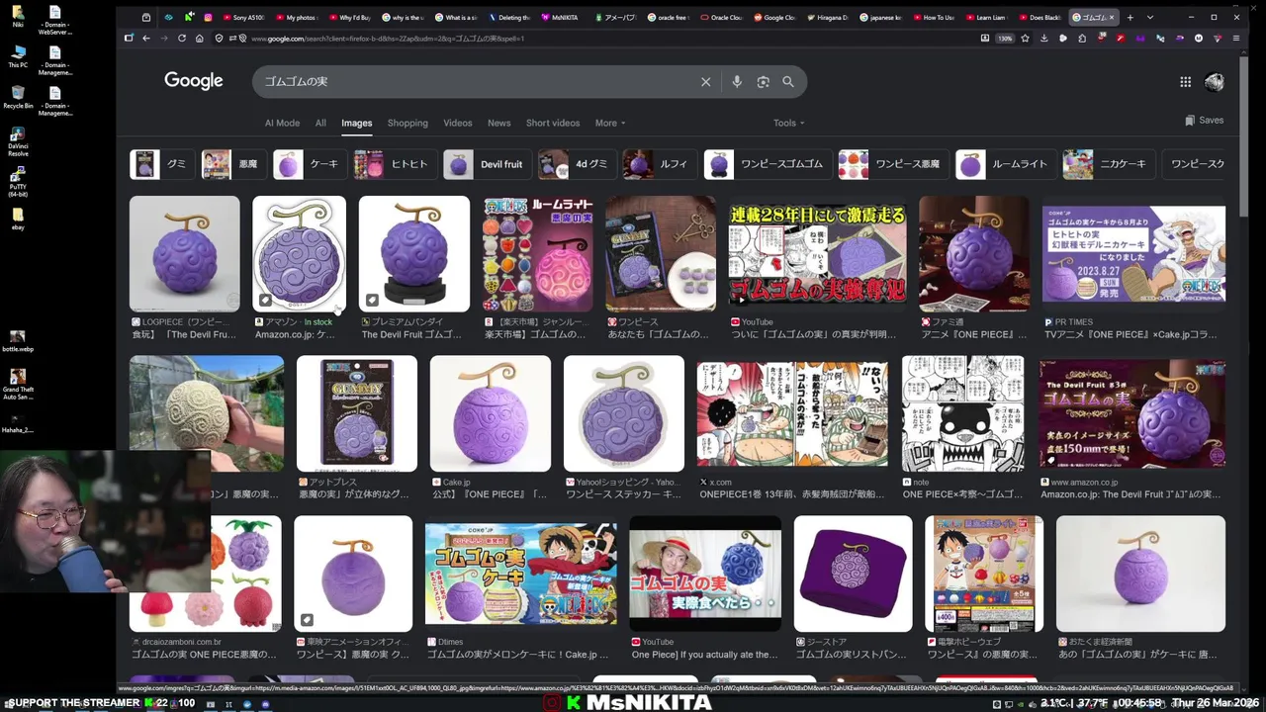Open the Google logo home link
The image size is (1266, 712).
pyautogui.click(x=194, y=81)
